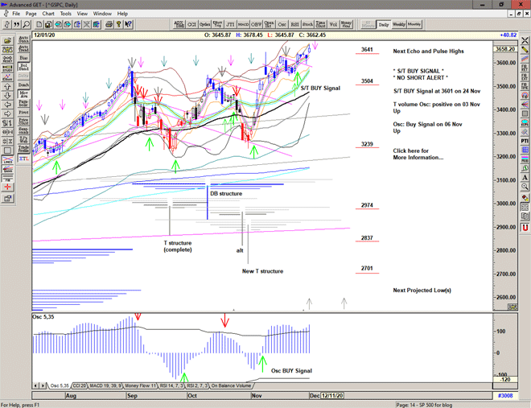Click the Monthly timeframe button

pyautogui.click(x=414, y=25)
